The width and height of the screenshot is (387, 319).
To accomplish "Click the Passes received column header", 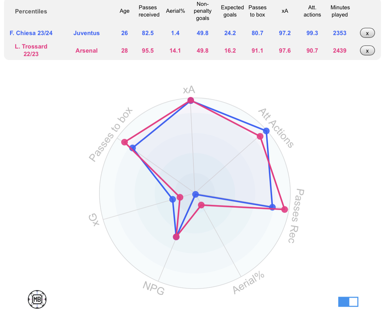I will [x=149, y=11].
